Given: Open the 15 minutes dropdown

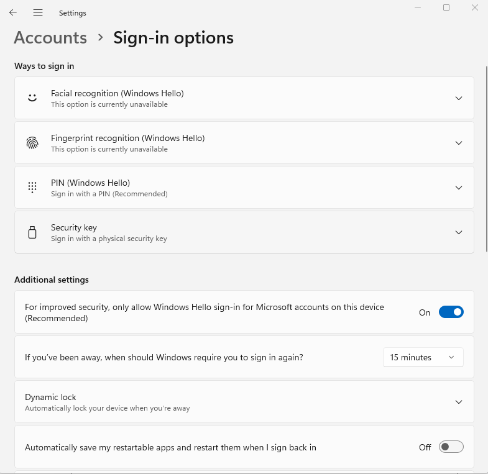Looking at the screenshot, I should click(x=423, y=357).
